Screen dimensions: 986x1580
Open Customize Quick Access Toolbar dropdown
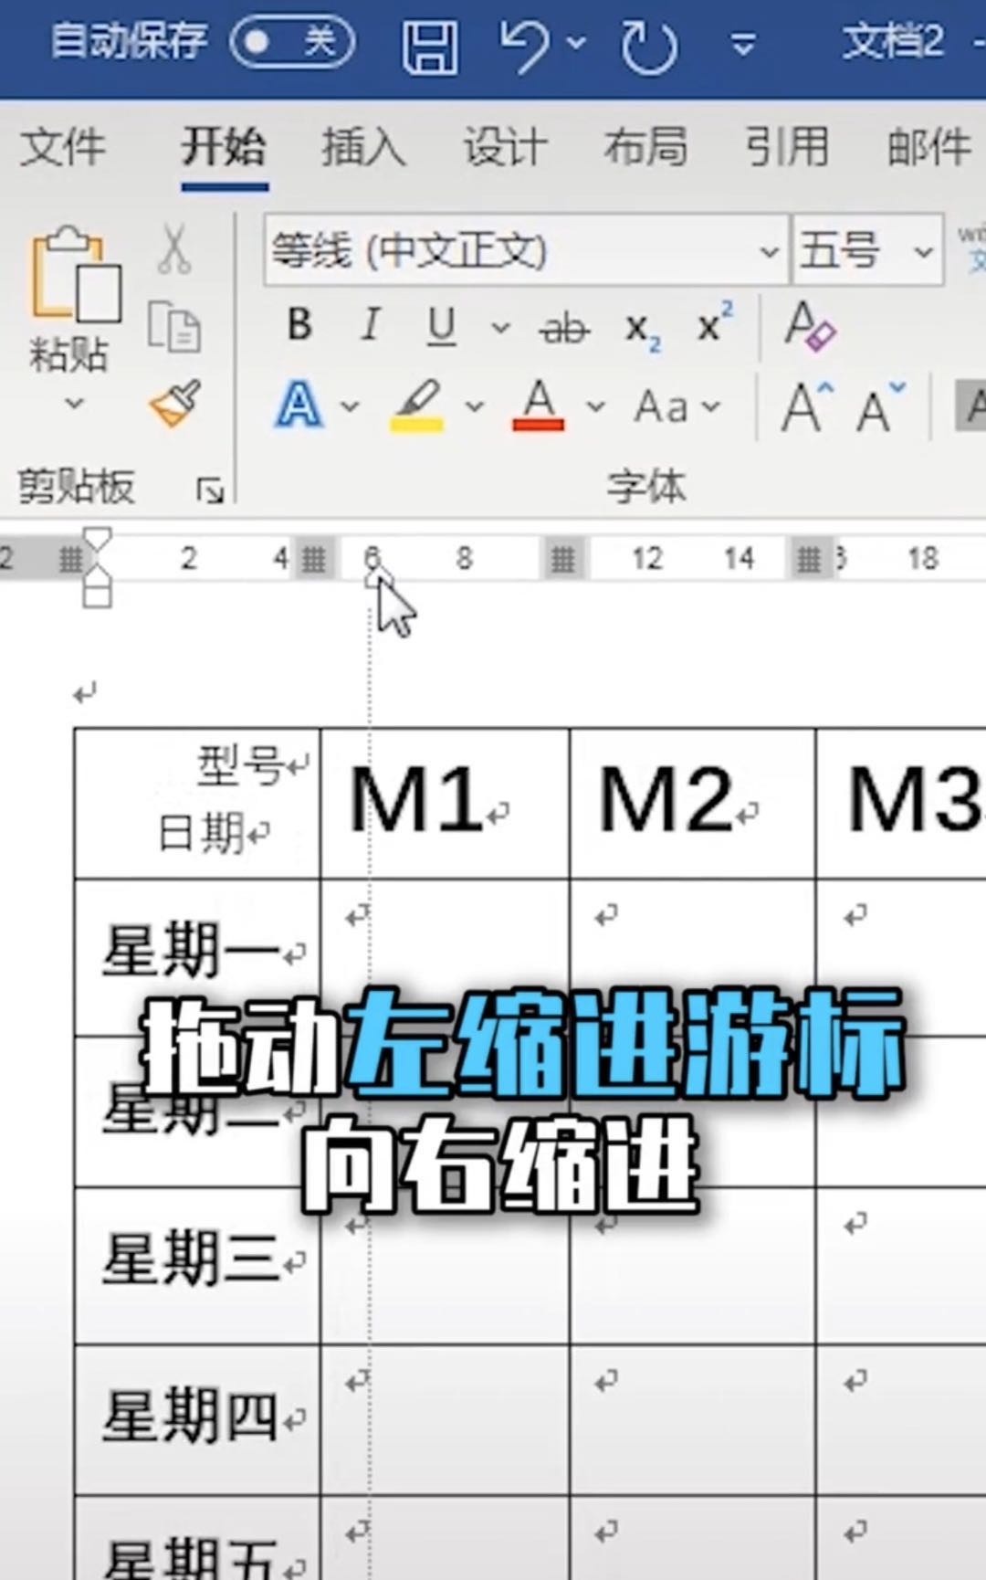(x=744, y=45)
